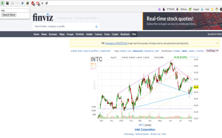Click the 'Upgrade to FINVIZ*Elite' link

click(x=116, y=43)
